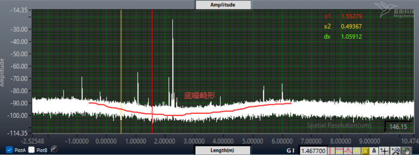Click the yellow x2 cursor line
The width and height of the screenshot is (419, 155).
coord(121,72)
